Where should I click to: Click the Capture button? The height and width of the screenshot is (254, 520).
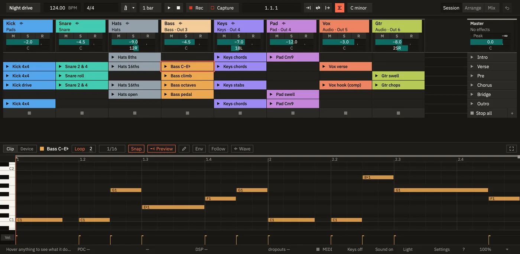click(222, 8)
